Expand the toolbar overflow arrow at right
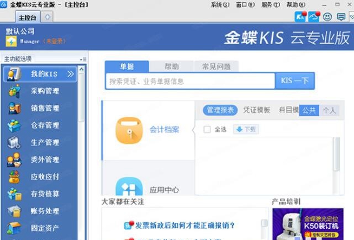Image resolution: width=354 pixels, height=240 pixels. (x=352, y=17)
